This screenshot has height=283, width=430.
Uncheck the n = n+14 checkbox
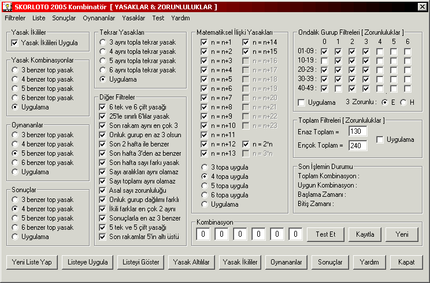pos(246,42)
